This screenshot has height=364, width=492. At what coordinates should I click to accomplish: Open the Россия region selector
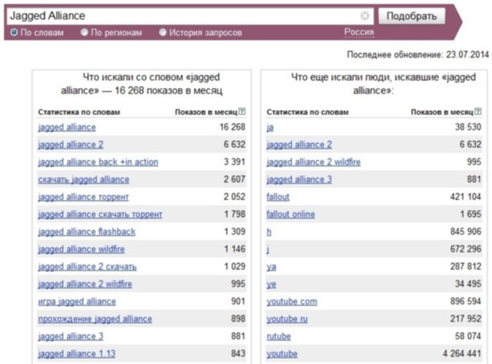[x=359, y=32]
